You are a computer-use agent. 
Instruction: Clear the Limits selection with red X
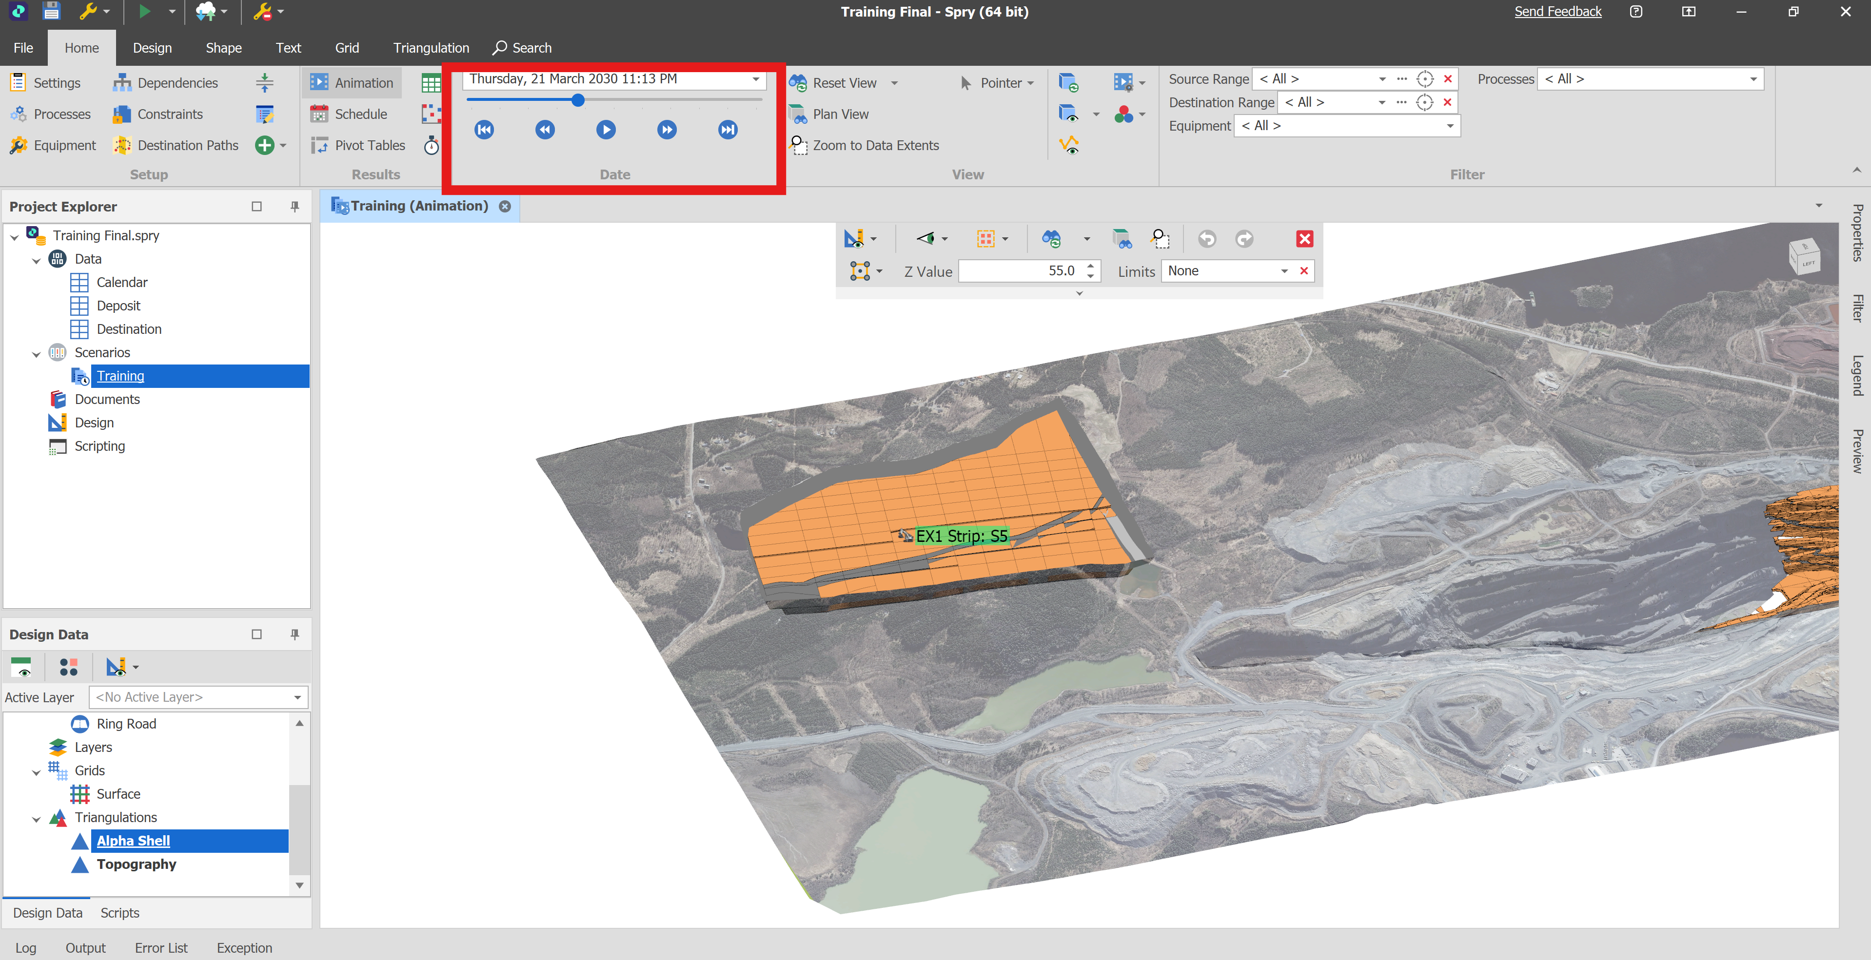(1304, 270)
